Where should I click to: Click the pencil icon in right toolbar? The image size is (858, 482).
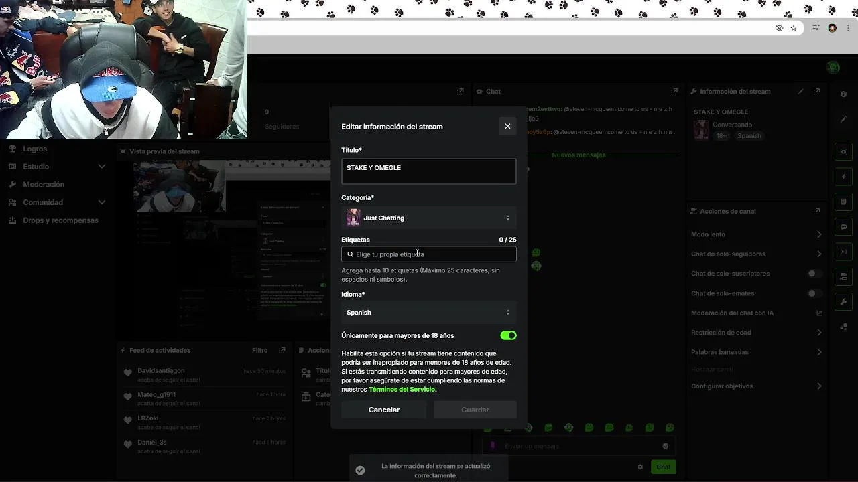click(x=844, y=119)
